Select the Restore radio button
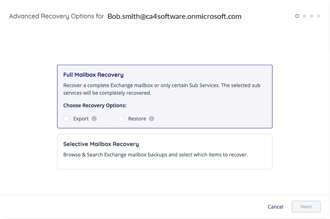Image resolution: width=330 pixels, height=219 pixels. click(121, 119)
